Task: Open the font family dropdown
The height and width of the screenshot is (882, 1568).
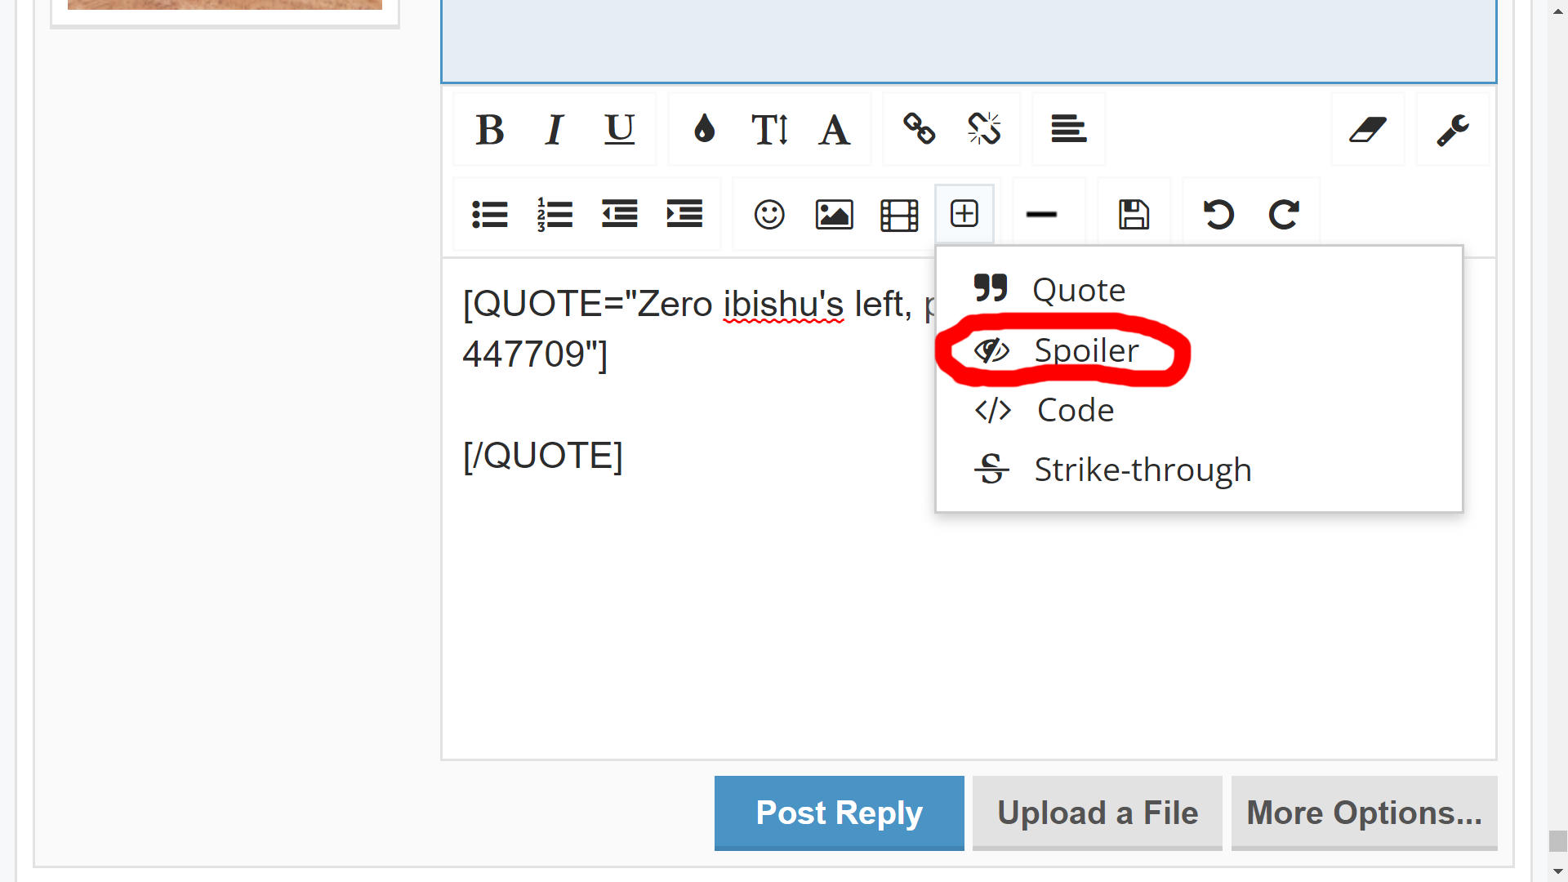Action: coord(834,129)
